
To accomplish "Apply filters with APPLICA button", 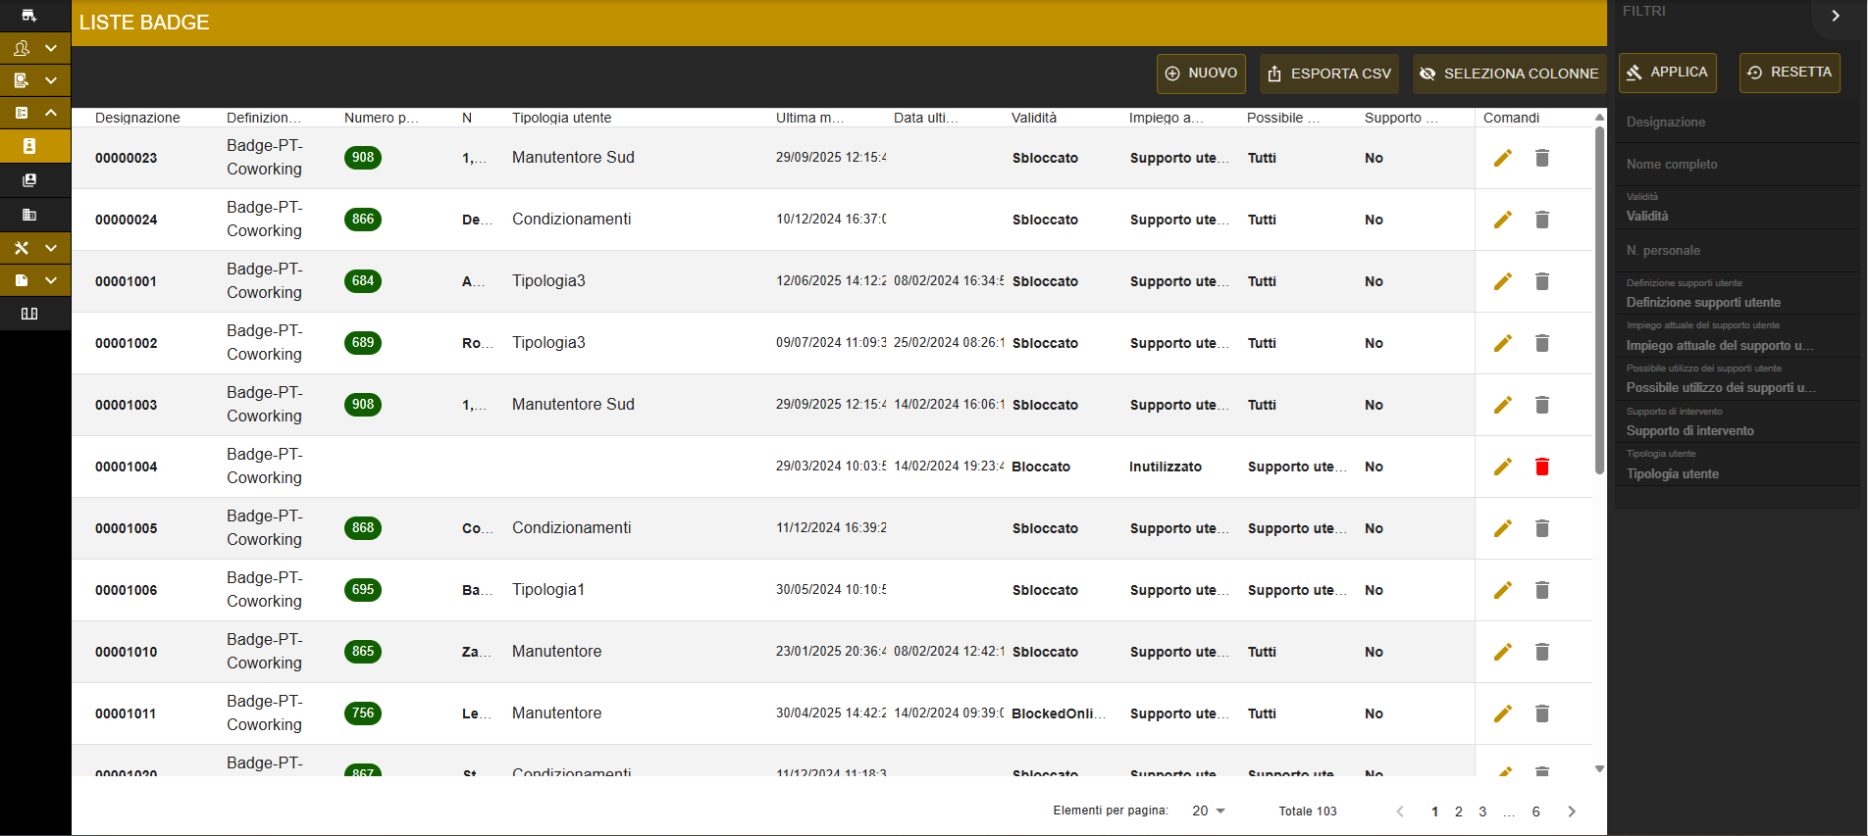I will [1667, 73].
